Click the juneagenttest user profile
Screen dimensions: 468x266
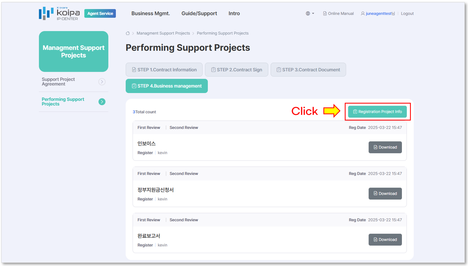coord(378,13)
